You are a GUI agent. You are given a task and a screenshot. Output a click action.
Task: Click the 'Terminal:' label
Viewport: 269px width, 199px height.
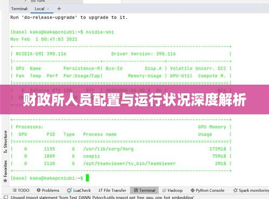click(x=19, y=9)
